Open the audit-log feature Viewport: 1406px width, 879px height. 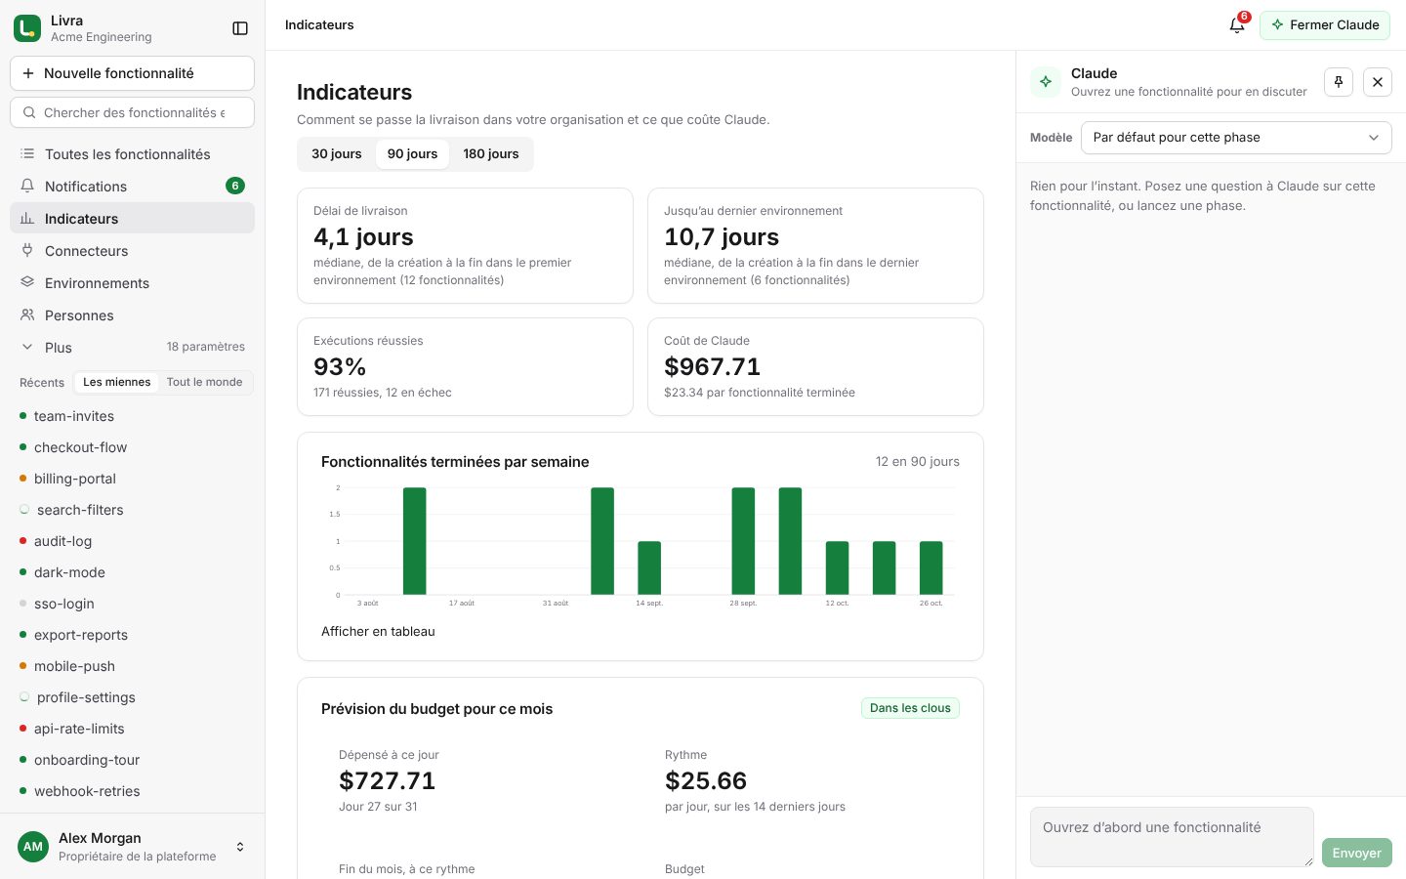pyautogui.click(x=132, y=541)
